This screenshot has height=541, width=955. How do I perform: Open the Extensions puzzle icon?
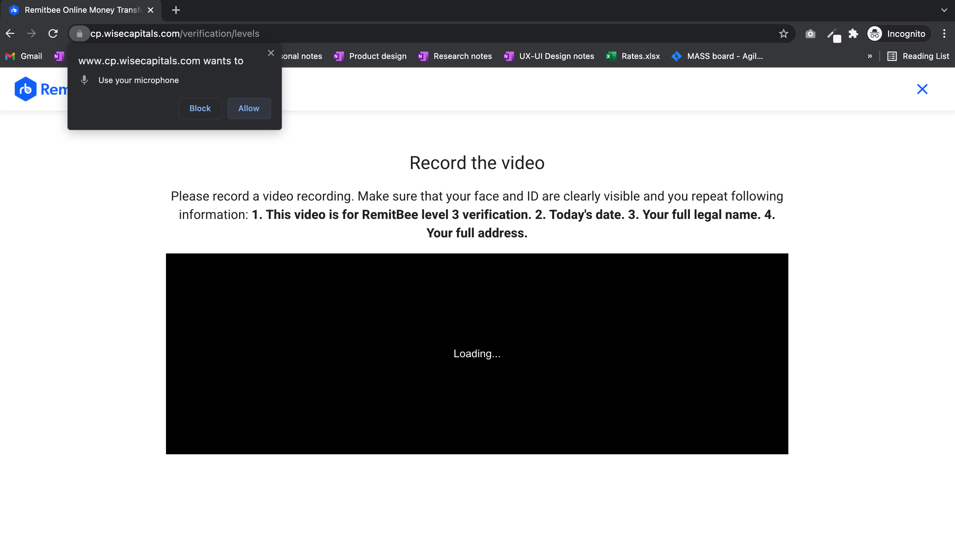853,33
